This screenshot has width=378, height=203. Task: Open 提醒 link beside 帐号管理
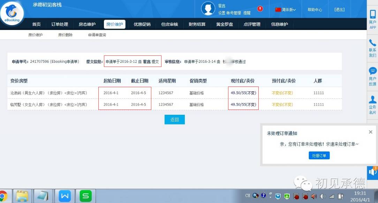pyautogui.click(x=247, y=13)
